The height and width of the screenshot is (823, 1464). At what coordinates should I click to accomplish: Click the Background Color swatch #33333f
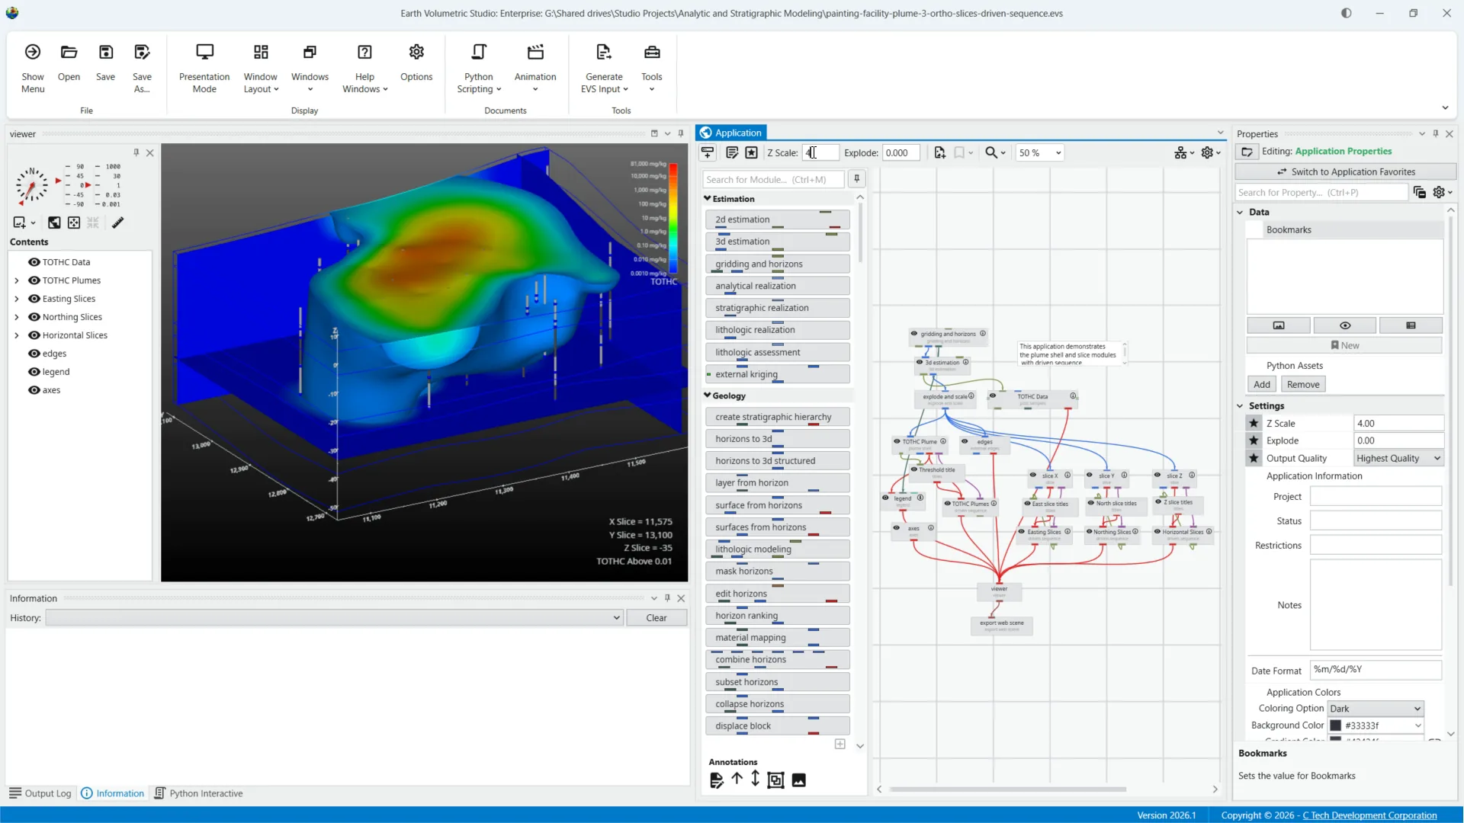1336,725
